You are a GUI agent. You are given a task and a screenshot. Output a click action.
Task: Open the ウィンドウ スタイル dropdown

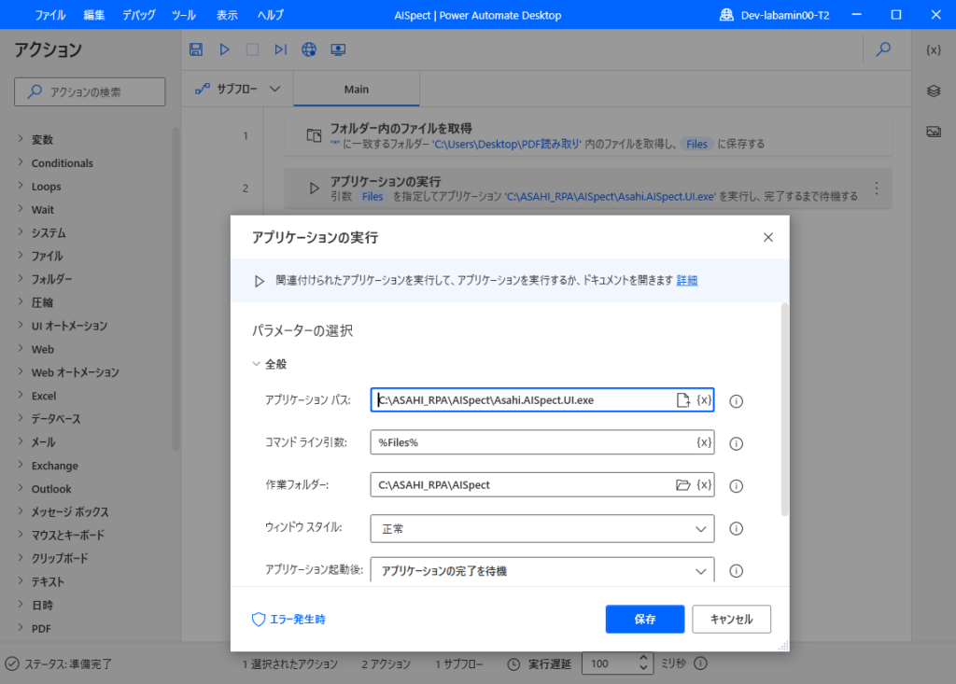[x=542, y=528]
